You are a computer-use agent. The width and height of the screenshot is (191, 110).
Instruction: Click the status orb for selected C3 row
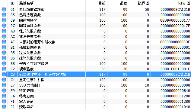point(4,74)
